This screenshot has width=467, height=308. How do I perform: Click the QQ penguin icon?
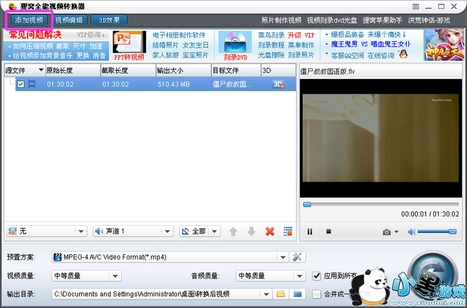pos(403,54)
